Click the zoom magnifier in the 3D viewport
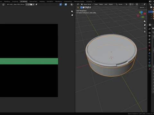The width and height of the screenshot is (154, 115). 145,21
